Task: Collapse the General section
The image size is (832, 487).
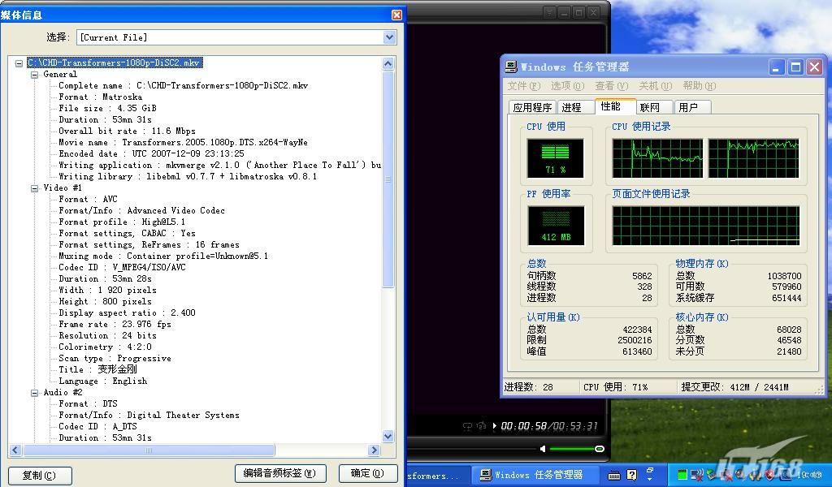Action: pos(35,75)
